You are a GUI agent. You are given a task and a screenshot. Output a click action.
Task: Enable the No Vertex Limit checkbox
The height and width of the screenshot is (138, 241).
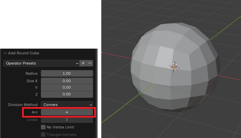(43, 127)
